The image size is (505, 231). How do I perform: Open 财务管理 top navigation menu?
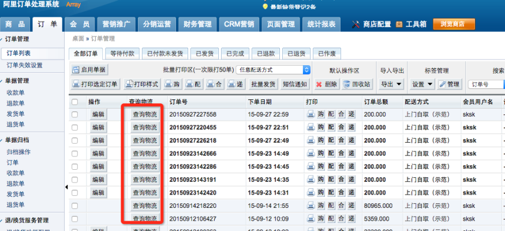(197, 24)
